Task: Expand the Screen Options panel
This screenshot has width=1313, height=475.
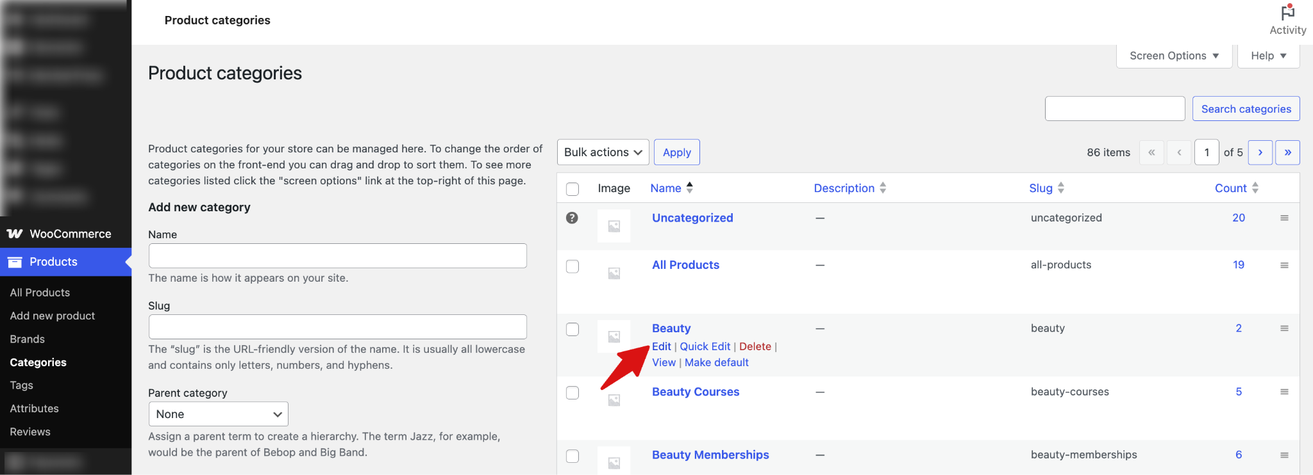Action: (x=1174, y=56)
